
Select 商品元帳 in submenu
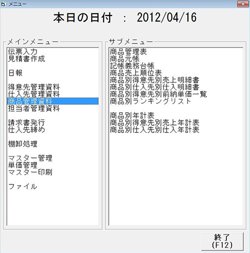176,59
